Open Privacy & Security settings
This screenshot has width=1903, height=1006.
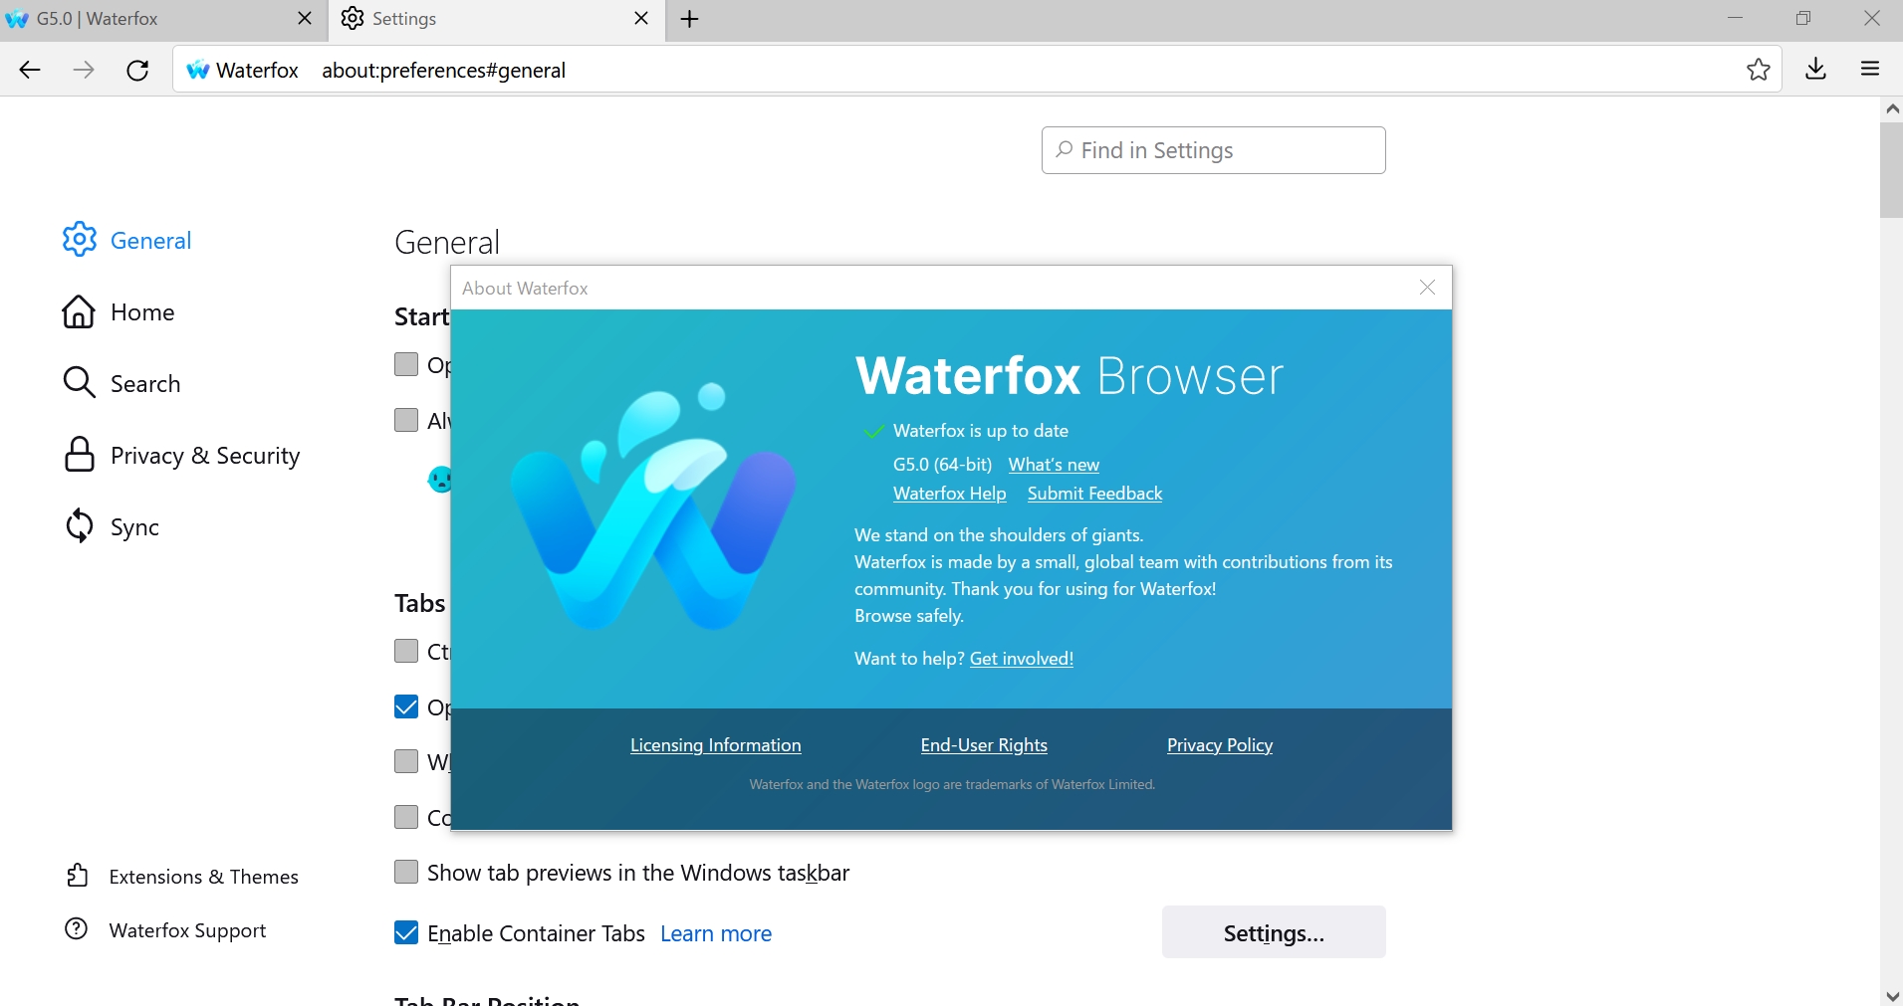205,455
